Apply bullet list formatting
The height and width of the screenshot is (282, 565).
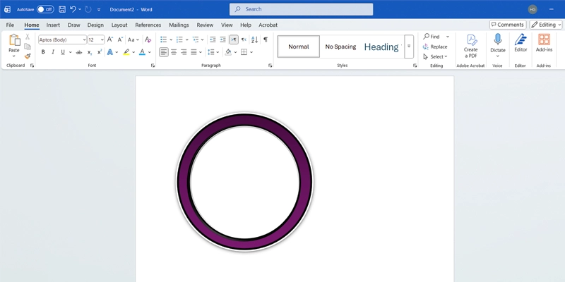click(x=163, y=39)
